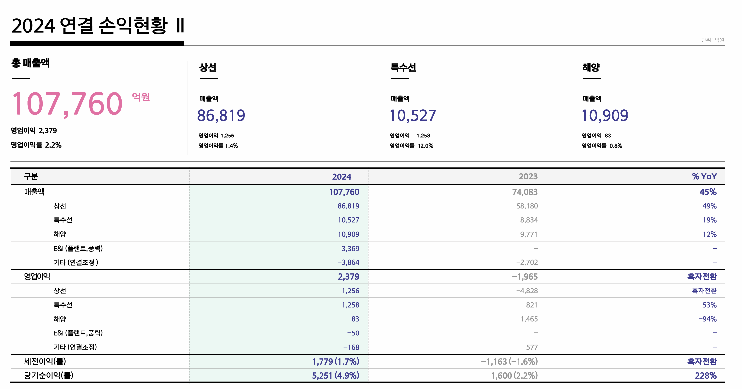Image resolution: width=742 pixels, height=389 pixels.
Task: Click the 5,251 (4.9%) net income cell
Action: click(335, 376)
